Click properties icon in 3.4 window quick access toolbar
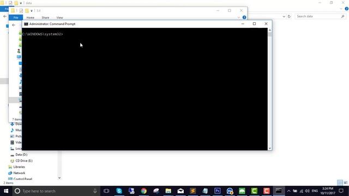 pos(21,11)
